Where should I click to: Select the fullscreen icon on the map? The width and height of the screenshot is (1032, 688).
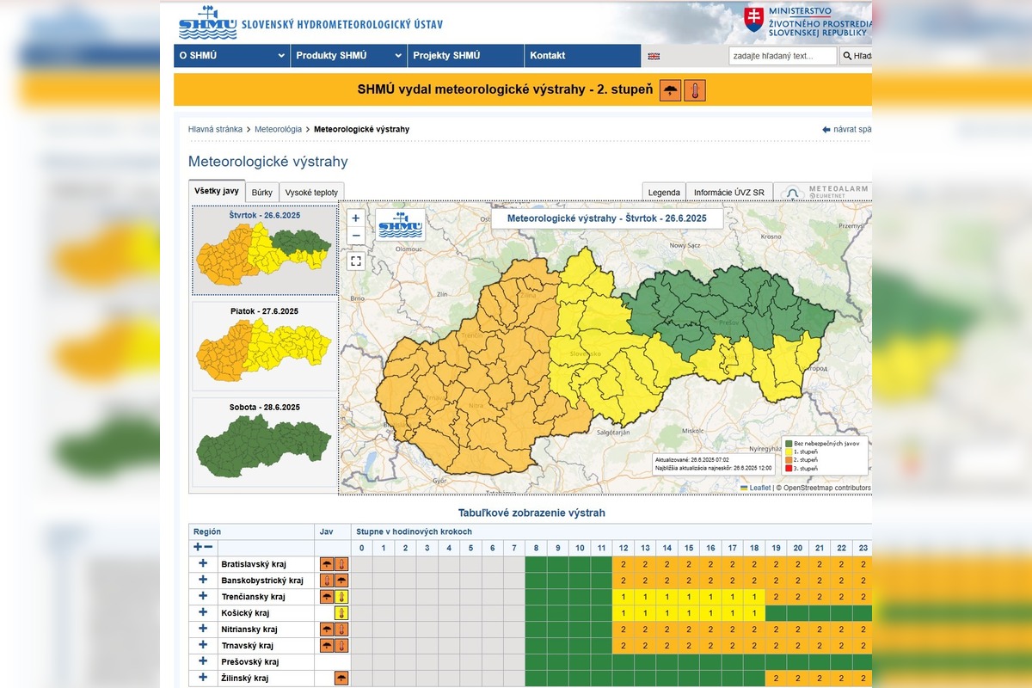click(356, 260)
